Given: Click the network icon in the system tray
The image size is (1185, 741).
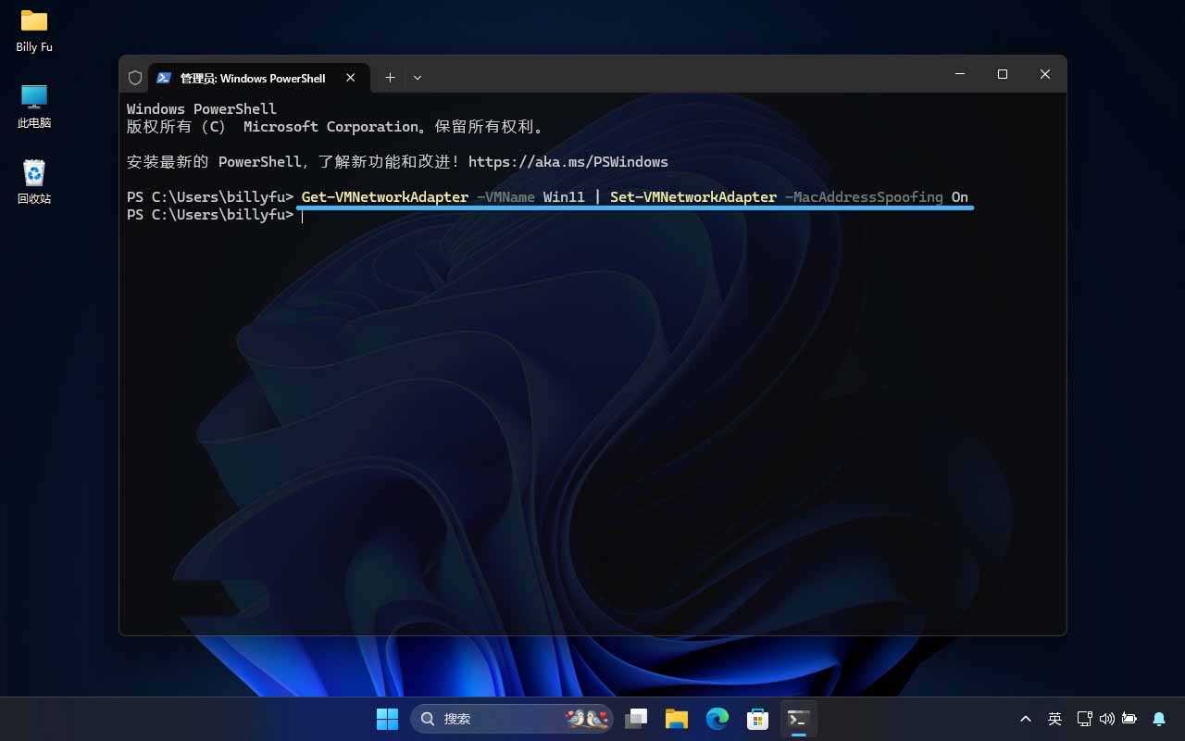Looking at the screenshot, I should pos(1085,719).
